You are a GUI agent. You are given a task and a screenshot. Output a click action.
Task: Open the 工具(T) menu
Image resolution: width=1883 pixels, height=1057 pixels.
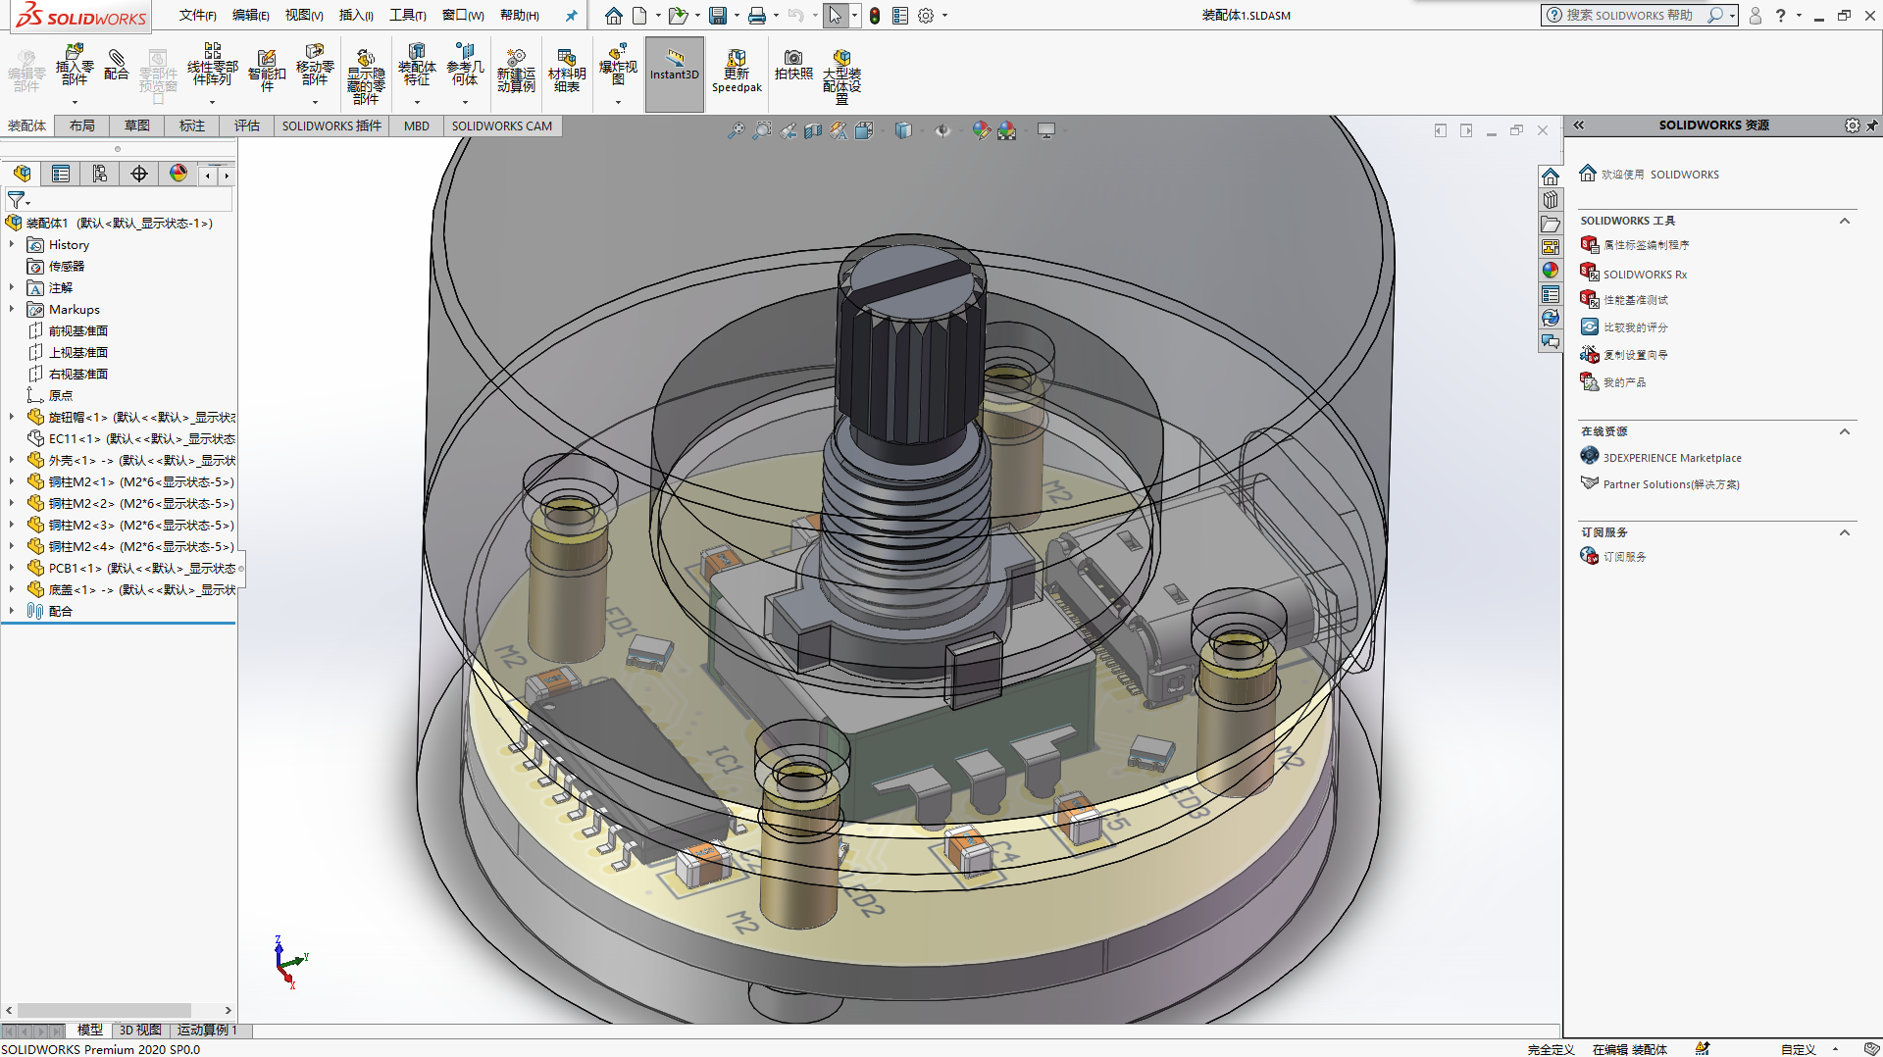point(408,16)
